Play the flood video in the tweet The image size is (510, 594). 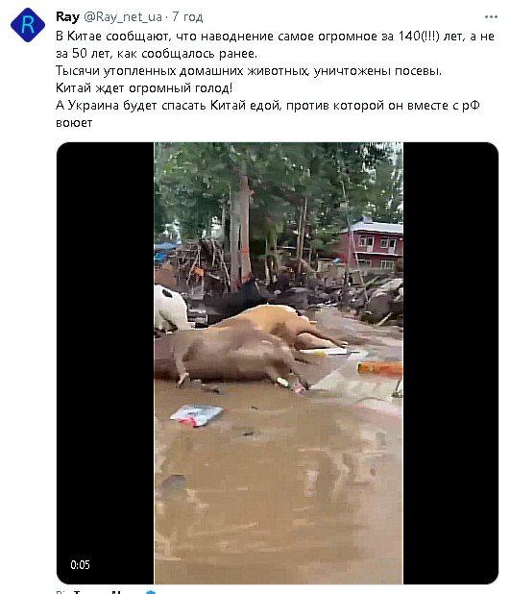279,363
